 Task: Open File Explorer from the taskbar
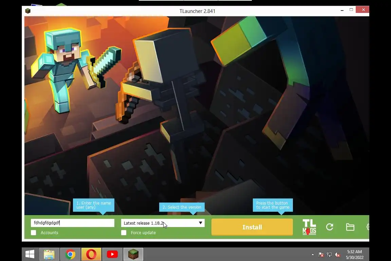[x=49, y=254]
